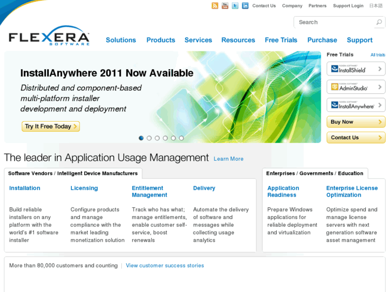Open the Entitlement Management link
This screenshot has height=292, width=390.
(x=150, y=192)
